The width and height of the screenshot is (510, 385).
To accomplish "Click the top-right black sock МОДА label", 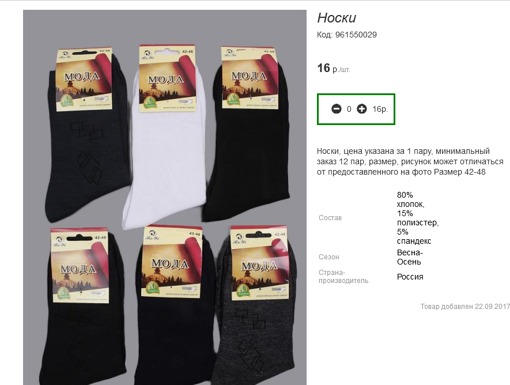I will [250, 77].
